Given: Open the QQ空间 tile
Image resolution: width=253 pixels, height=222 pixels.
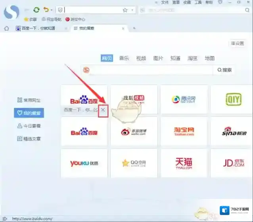Looking at the screenshot, I should [x=134, y=163].
